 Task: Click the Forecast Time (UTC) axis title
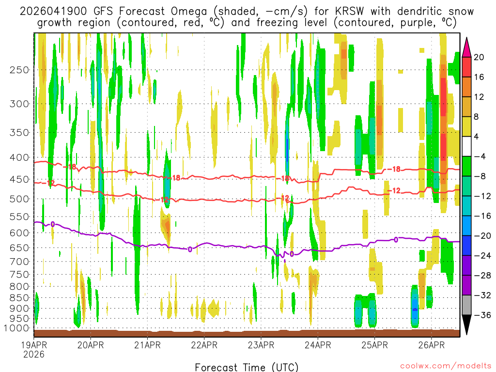tap(247, 367)
